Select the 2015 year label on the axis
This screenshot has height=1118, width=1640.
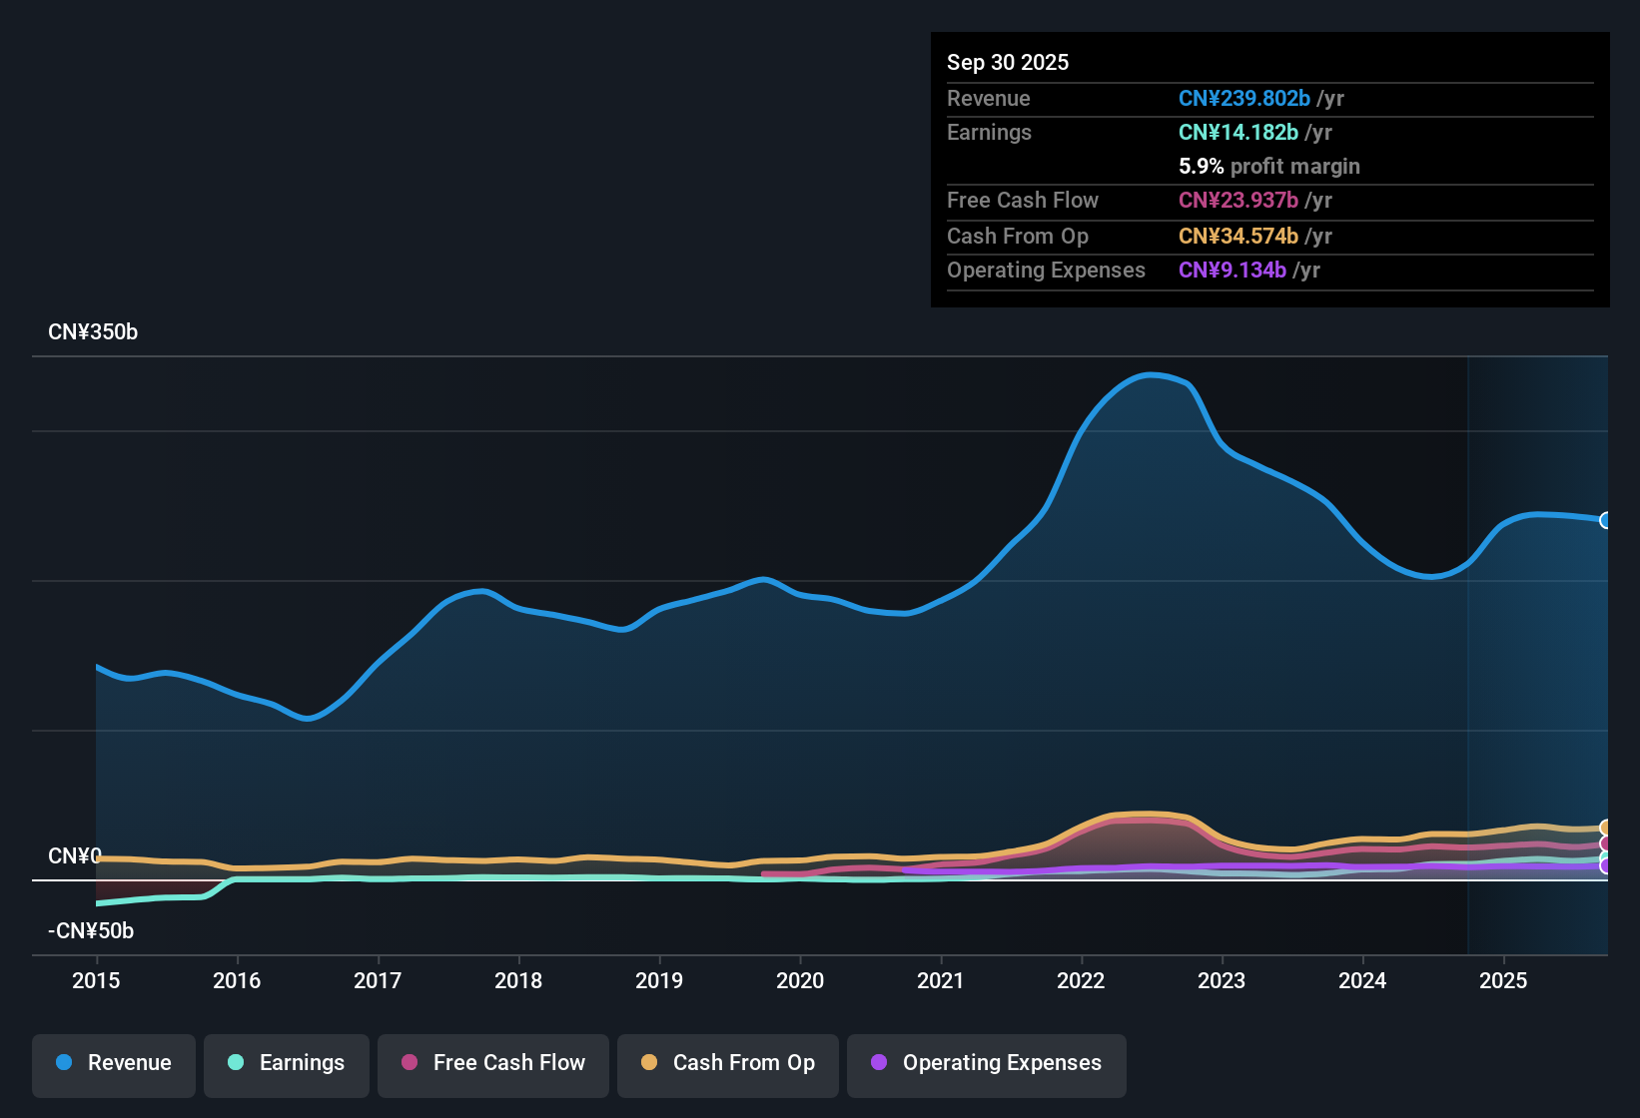click(96, 981)
